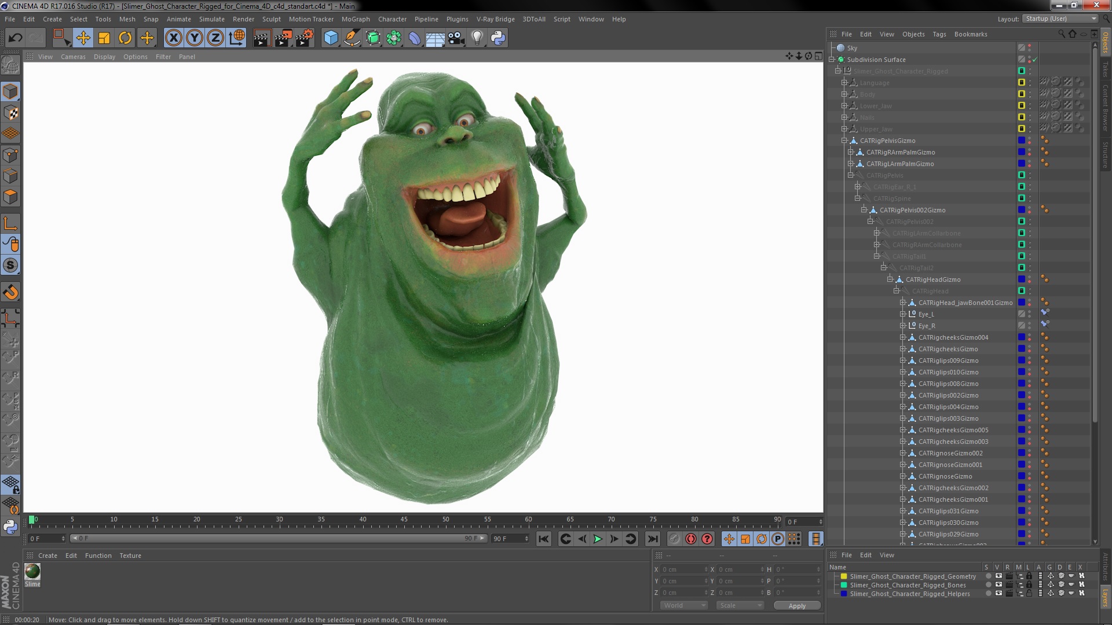Select Slimer_Ghost_Character_Rigged_Bones layer
This screenshot has height=625, width=1112.
pos(908,585)
